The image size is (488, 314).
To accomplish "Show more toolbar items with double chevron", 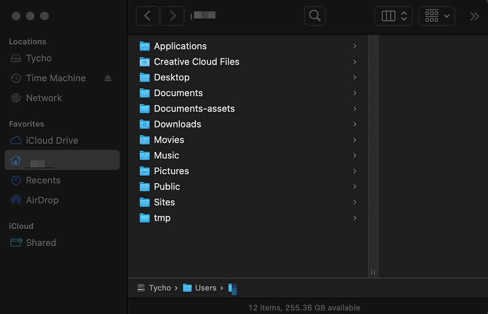I will coord(474,16).
